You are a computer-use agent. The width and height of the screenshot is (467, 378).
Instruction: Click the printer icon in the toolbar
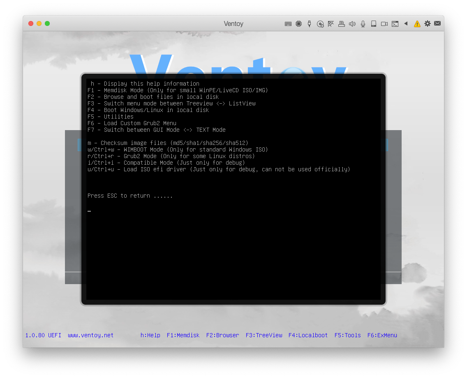341,24
